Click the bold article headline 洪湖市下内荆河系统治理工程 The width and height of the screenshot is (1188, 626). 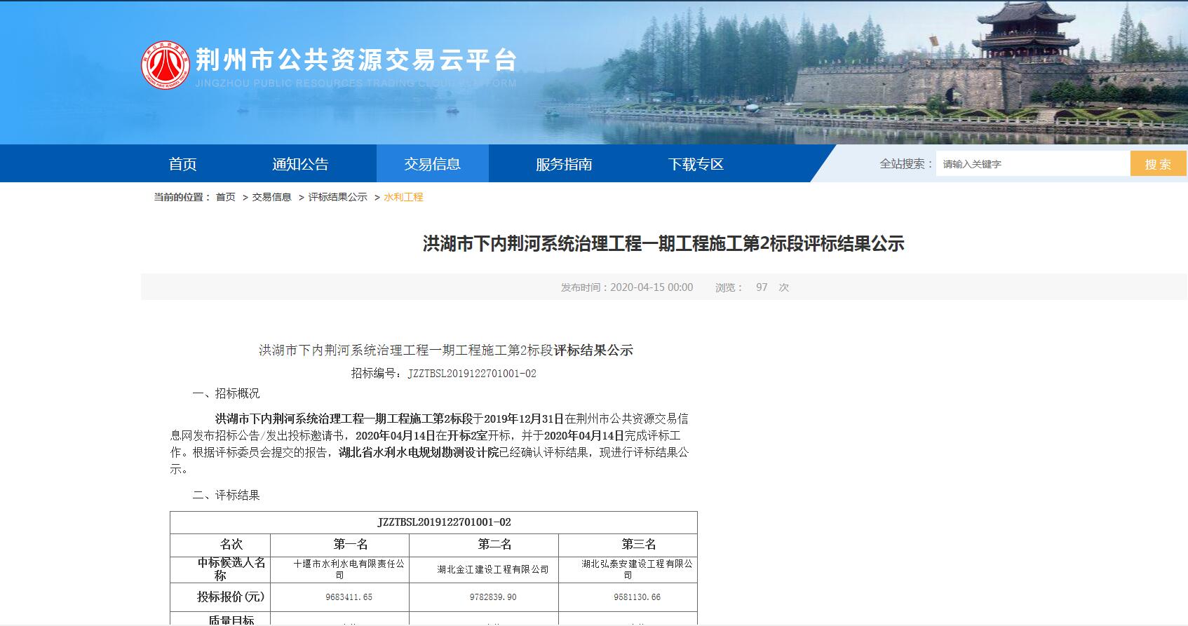tap(663, 244)
